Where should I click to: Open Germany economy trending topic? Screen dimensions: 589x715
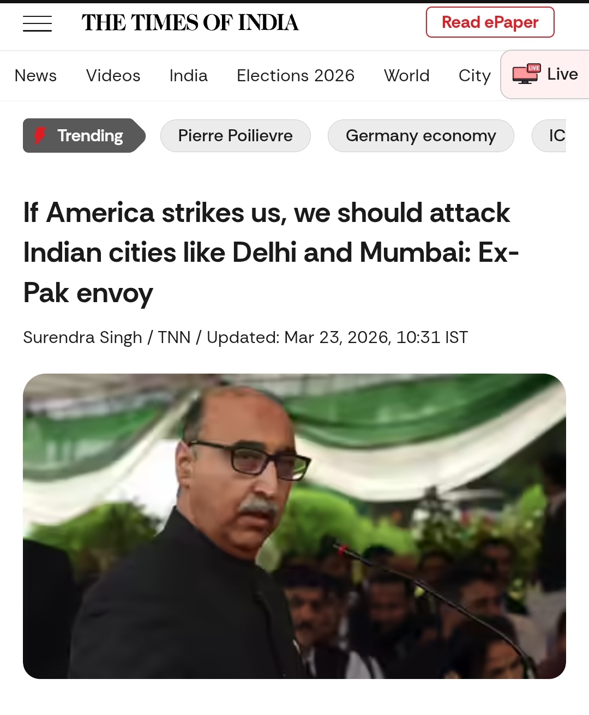[421, 135]
